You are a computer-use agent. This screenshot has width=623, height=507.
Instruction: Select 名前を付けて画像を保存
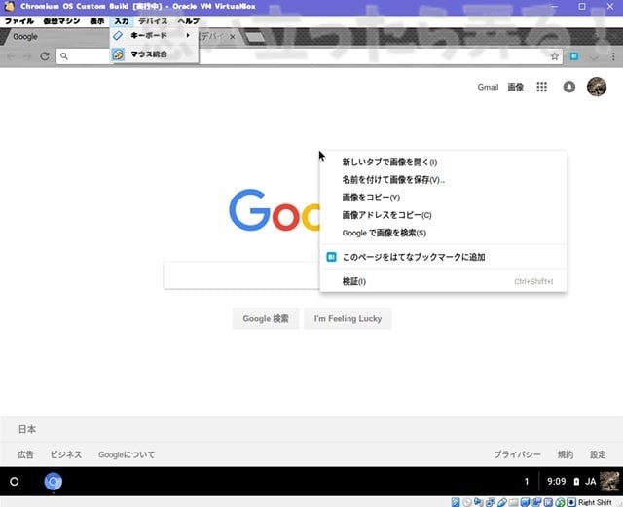tap(443, 180)
